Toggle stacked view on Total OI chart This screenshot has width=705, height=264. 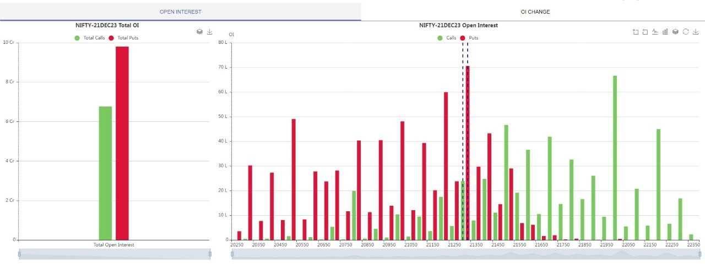199,32
